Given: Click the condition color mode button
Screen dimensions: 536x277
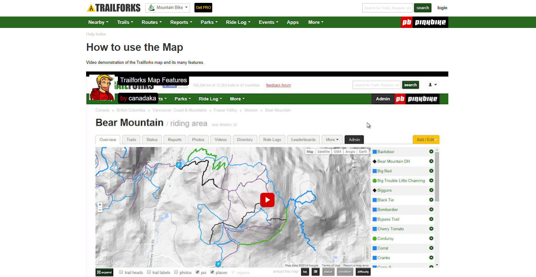Looking at the screenshot, I should (x=345, y=272).
